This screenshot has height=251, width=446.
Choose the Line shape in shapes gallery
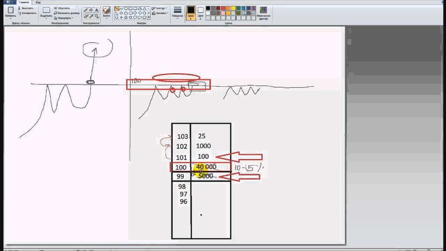[x=117, y=8]
